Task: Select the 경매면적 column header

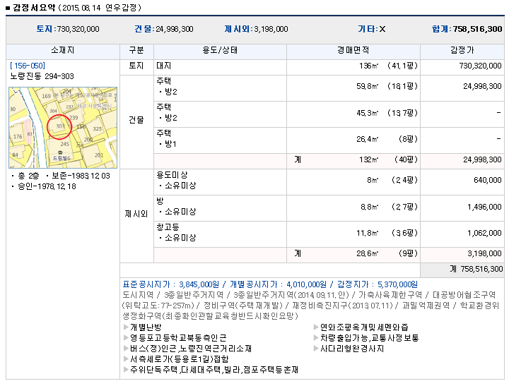Action: tap(353, 50)
